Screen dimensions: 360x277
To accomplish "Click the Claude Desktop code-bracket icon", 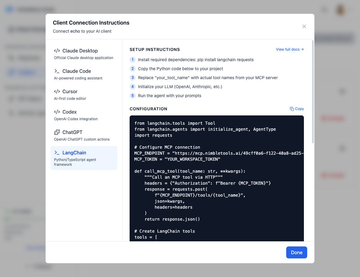I will click(x=57, y=51).
